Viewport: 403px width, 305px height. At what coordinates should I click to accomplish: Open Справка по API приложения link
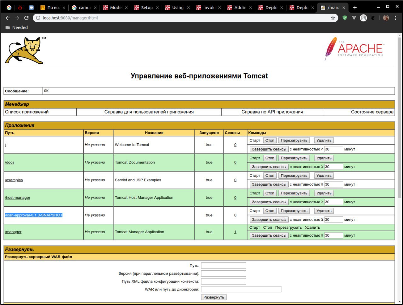click(272, 112)
